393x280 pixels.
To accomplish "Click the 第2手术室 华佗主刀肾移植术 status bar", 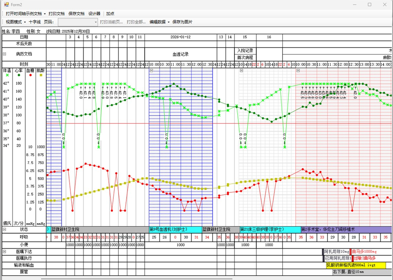I will tap(346, 229).
